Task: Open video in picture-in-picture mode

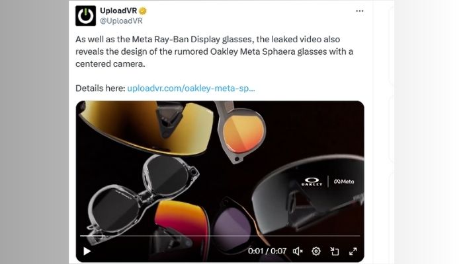Action: (x=335, y=251)
